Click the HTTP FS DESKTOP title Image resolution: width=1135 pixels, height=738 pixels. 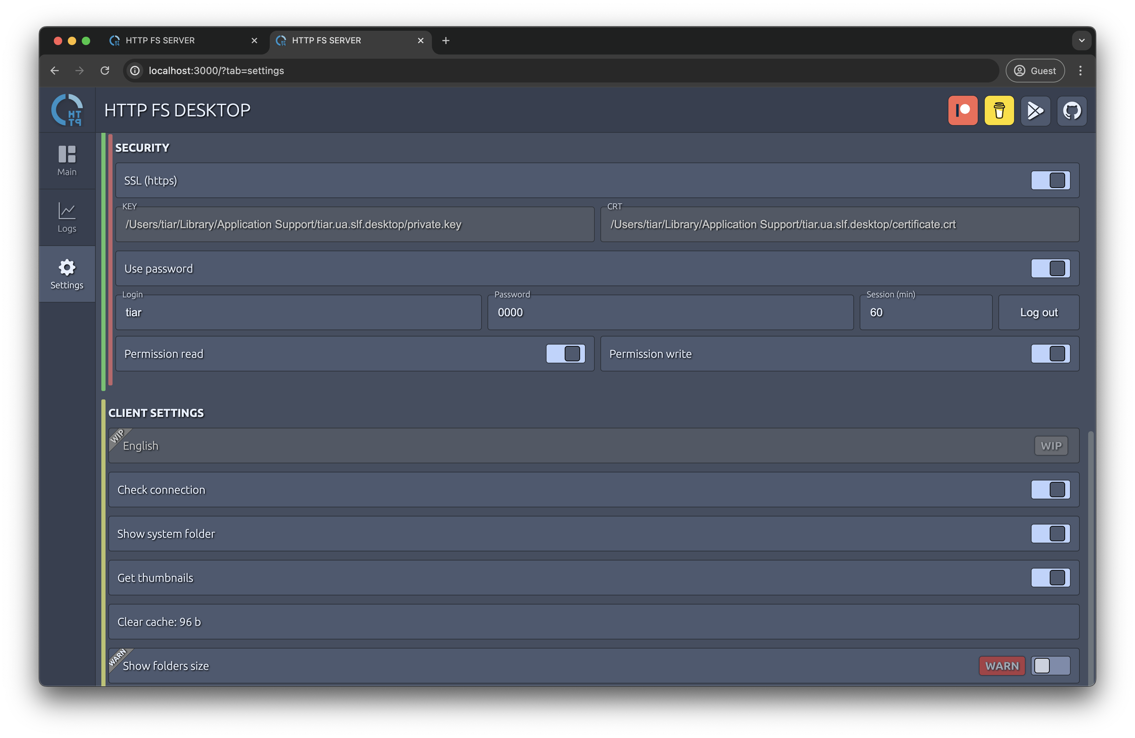(x=178, y=110)
